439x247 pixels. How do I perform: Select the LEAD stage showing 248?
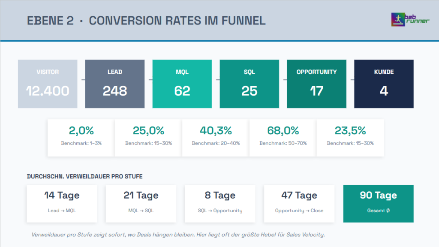pos(114,84)
